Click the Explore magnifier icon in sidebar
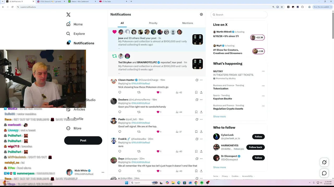 click(68, 34)
